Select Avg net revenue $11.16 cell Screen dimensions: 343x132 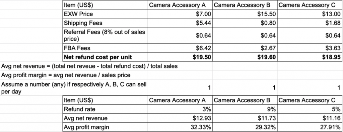pyautogui.click(x=310, y=118)
